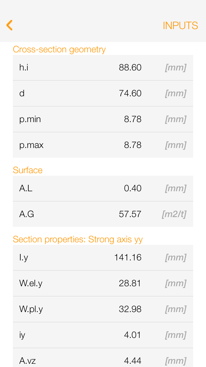This screenshot has height=367, width=206.
Task: Select the W.pl.y plastic modulus row
Action: coord(103,309)
